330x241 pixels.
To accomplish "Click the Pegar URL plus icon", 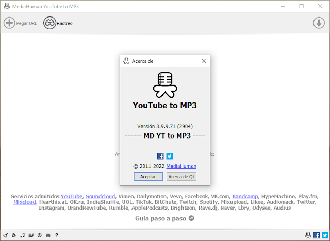I will (9, 23).
